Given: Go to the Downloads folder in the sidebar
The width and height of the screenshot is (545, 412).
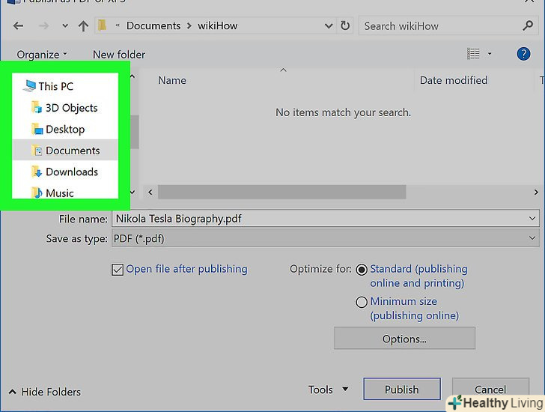Looking at the screenshot, I should [x=71, y=172].
